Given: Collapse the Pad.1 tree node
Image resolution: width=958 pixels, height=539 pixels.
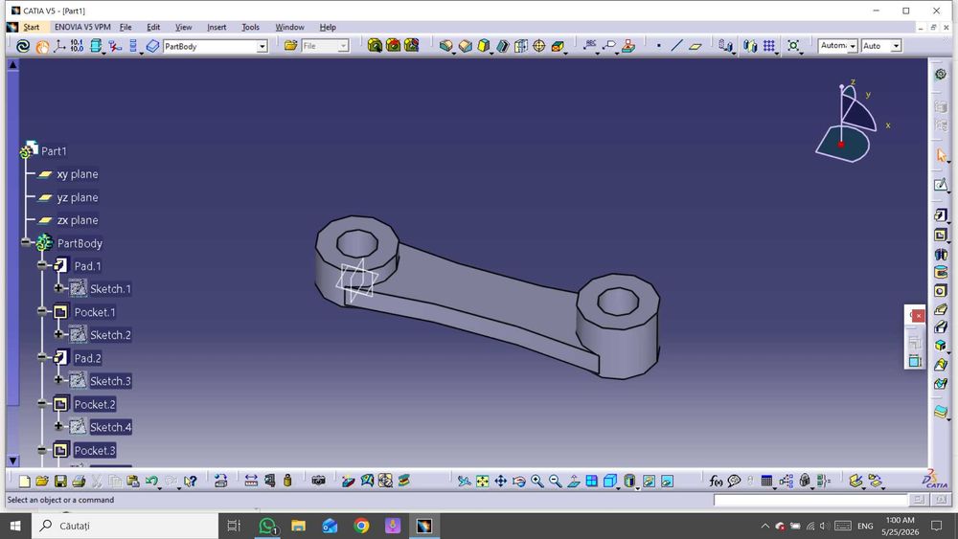Looking at the screenshot, I should coord(42,265).
